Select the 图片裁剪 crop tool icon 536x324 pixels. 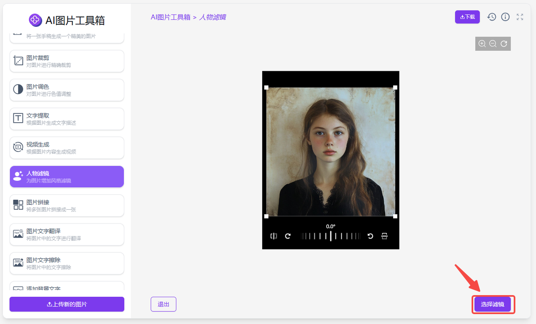(18, 61)
